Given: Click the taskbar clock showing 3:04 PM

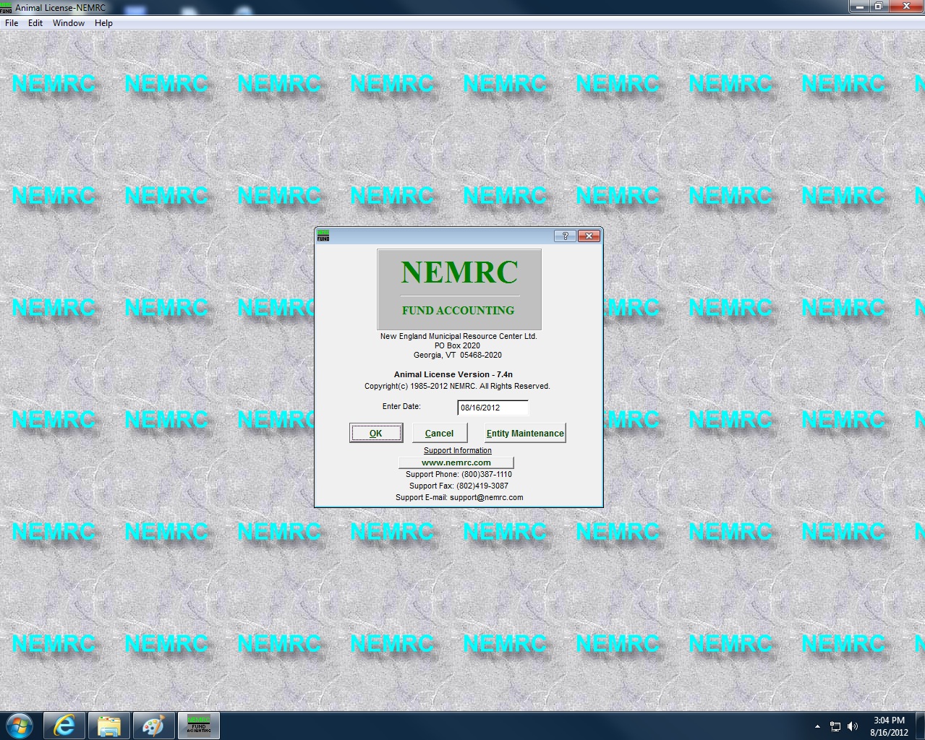Looking at the screenshot, I should 889,726.
